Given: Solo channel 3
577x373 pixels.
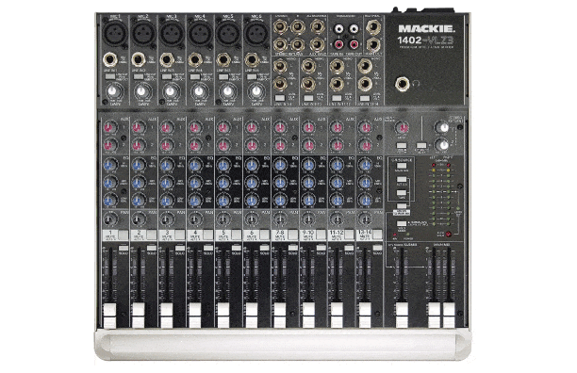Looking at the screenshot, I should [180, 248].
